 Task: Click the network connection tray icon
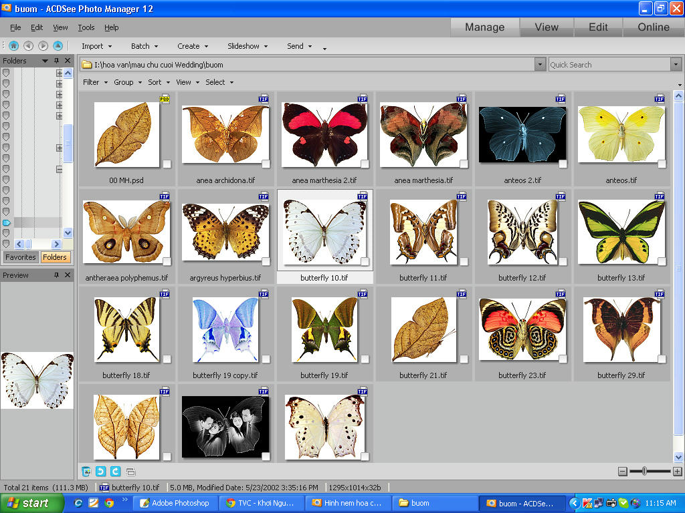click(599, 503)
